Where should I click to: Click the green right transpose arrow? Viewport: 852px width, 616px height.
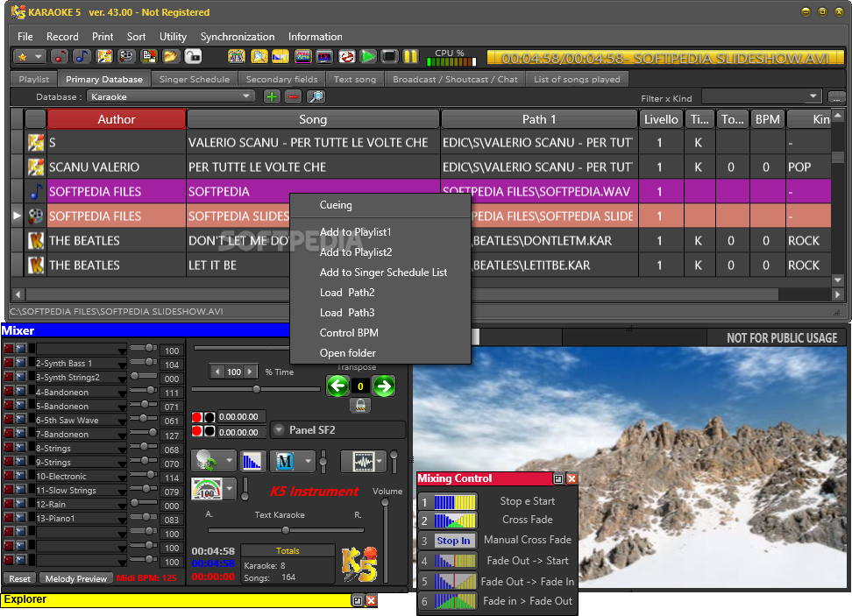(384, 386)
